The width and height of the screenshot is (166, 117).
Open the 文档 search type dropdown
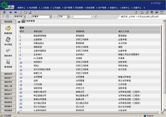(64, 17)
